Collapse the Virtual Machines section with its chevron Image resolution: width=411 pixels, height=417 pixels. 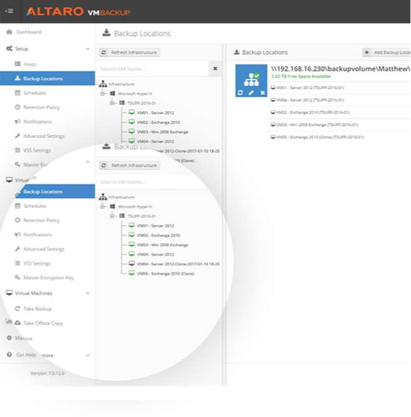click(x=88, y=293)
